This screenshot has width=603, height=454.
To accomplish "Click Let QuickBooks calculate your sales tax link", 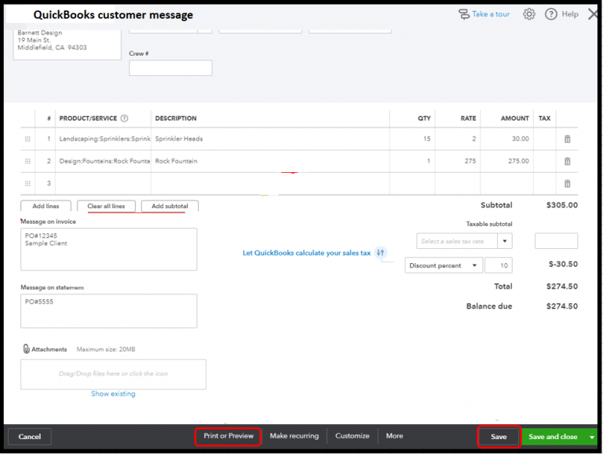I will 306,253.
